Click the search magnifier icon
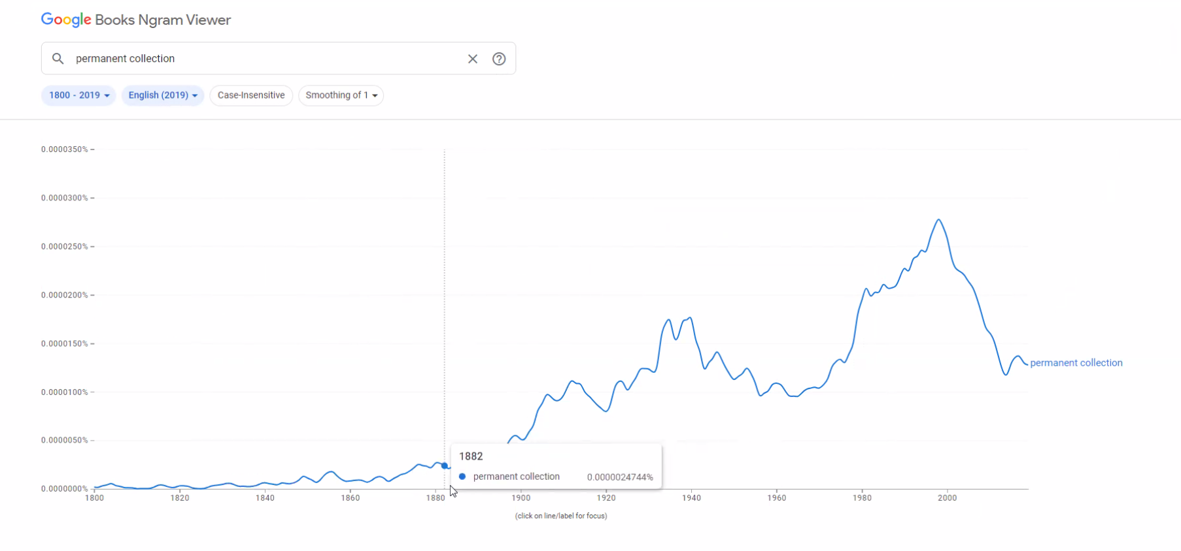Image resolution: width=1181 pixels, height=551 pixels. pos(58,59)
